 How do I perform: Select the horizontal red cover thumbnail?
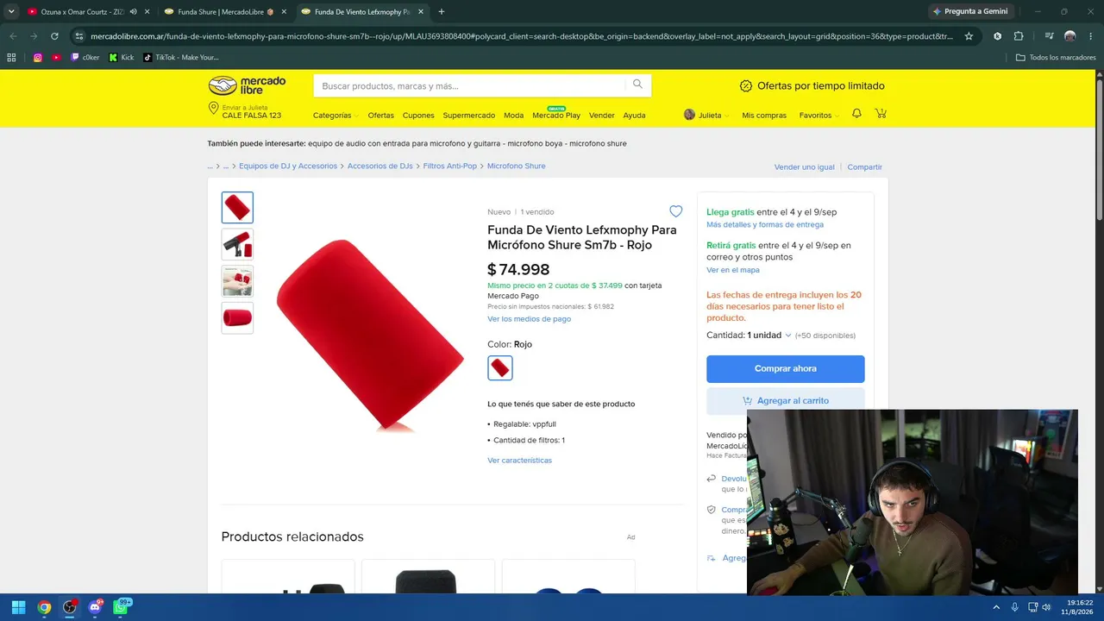coord(237,318)
